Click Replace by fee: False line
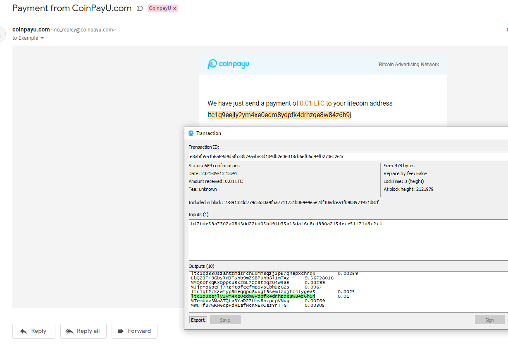Screen dimensions: 508x344 coord(405,173)
